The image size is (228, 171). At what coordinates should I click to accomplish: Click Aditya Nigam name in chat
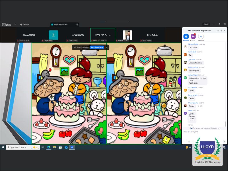193,75
